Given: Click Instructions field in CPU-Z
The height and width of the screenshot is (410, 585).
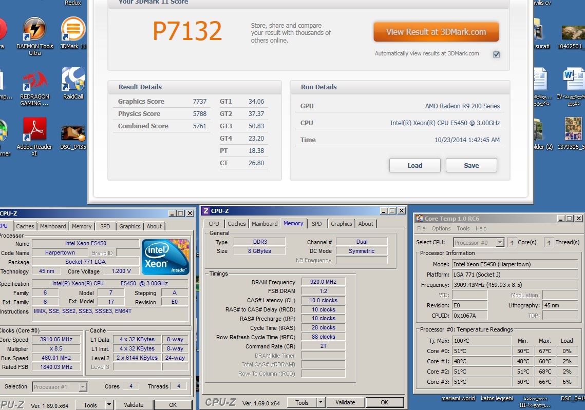Looking at the screenshot, I should (110, 315).
